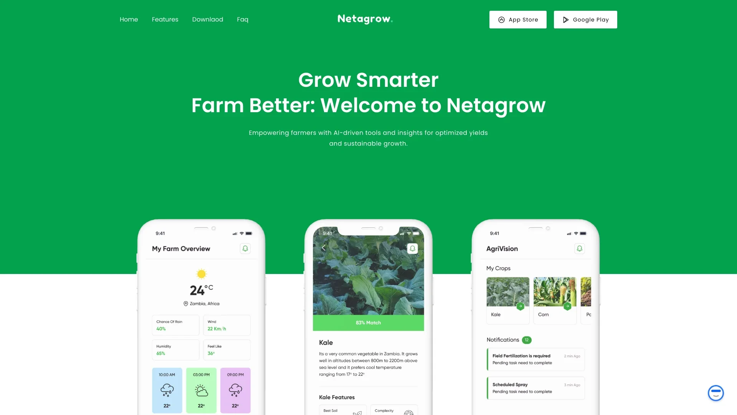The height and width of the screenshot is (415, 737).
Task: Open the Download navigation section
Action: point(208,19)
